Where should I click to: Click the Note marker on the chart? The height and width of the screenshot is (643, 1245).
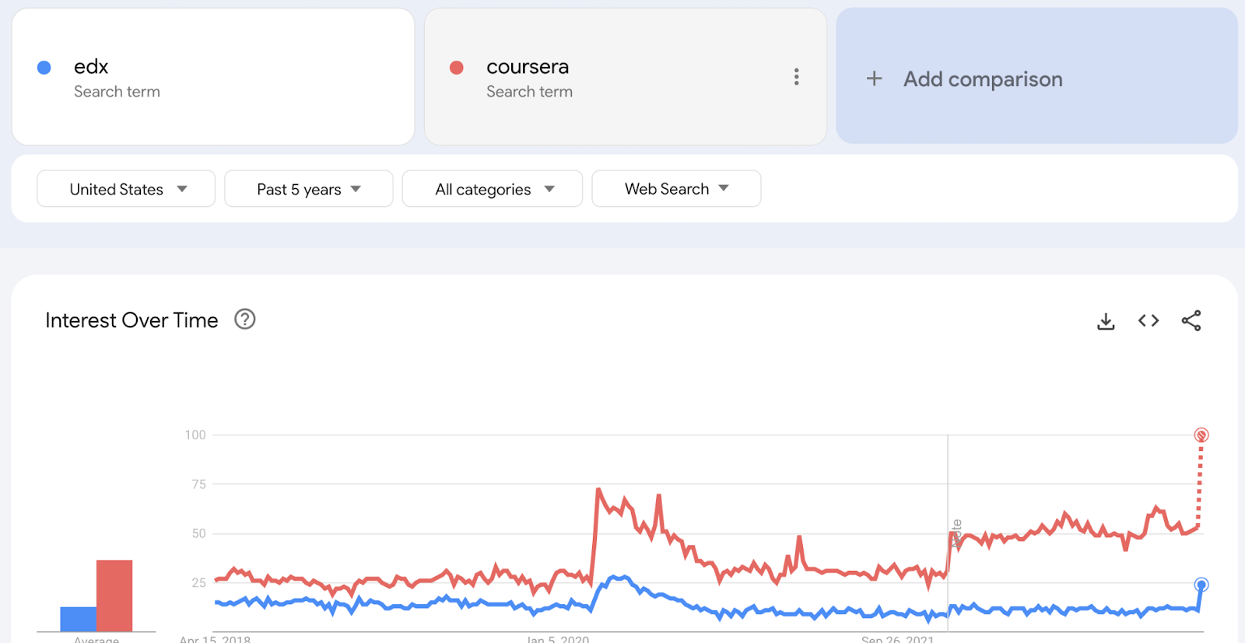pos(956,533)
